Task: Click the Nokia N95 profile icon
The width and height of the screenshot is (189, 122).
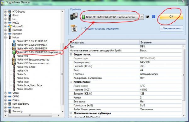Action: click(x=14, y=63)
